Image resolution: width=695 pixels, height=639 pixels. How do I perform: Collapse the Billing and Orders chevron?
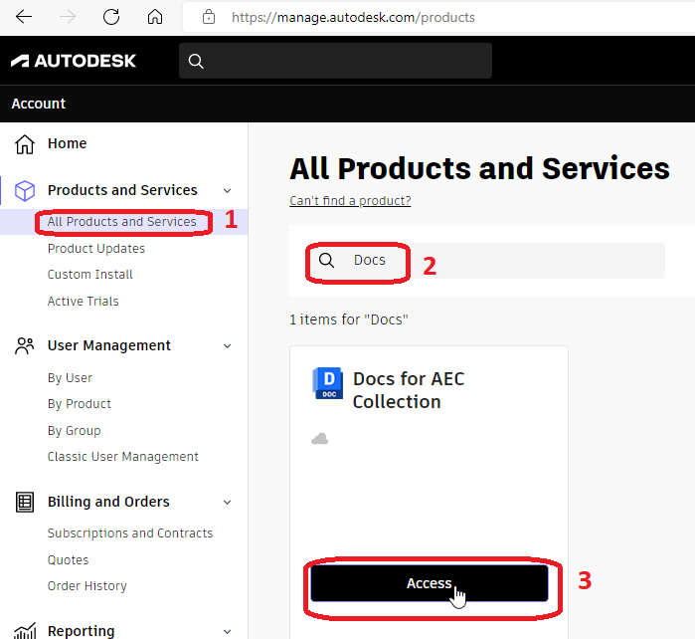point(227,503)
